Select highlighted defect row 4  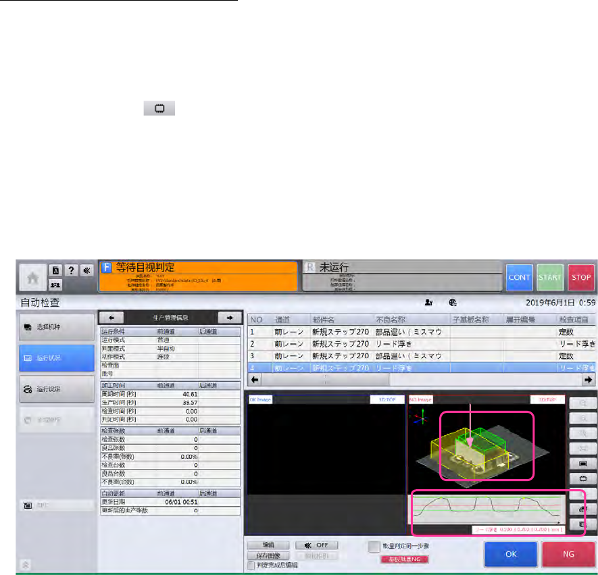tap(422, 368)
